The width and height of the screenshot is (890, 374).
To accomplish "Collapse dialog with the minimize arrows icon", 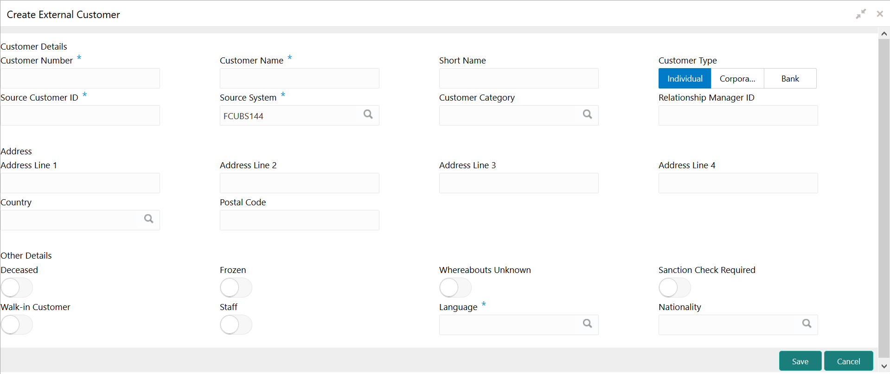I will tap(861, 14).
